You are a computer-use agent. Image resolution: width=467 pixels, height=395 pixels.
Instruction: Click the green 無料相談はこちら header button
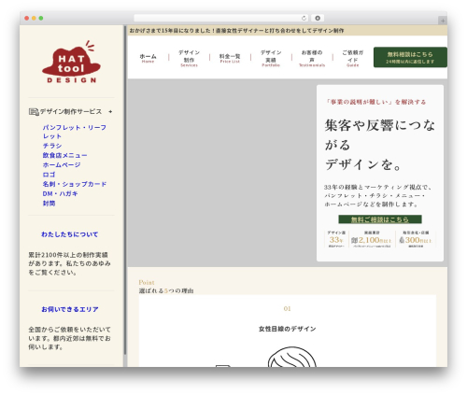[410, 57]
